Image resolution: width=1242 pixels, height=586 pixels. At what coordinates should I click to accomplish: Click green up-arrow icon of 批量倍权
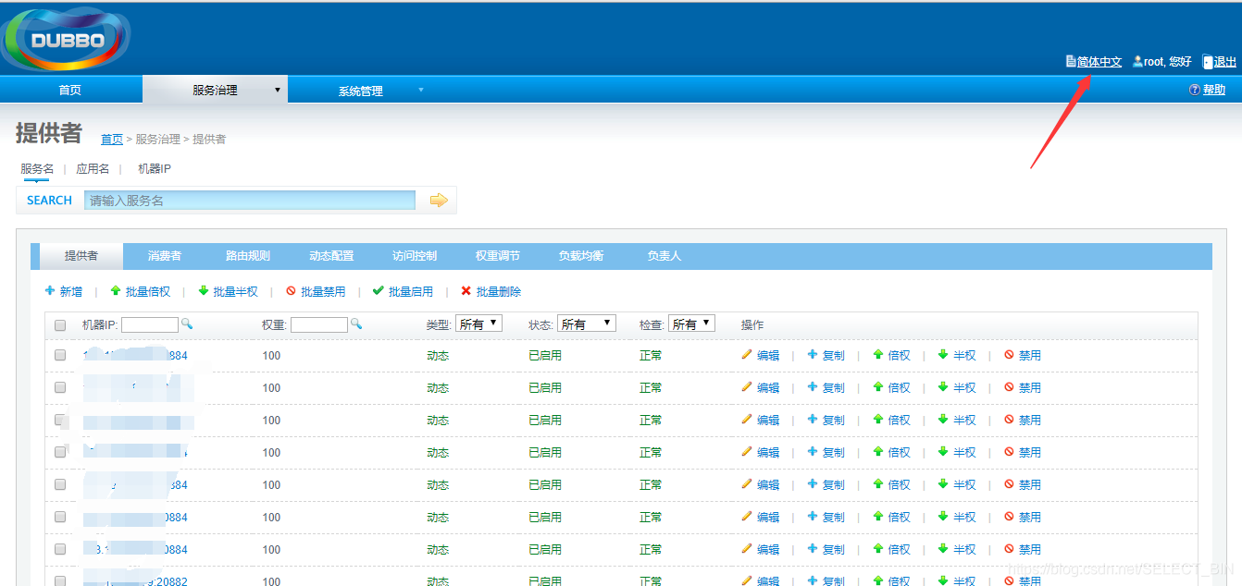(x=116, y=290)
